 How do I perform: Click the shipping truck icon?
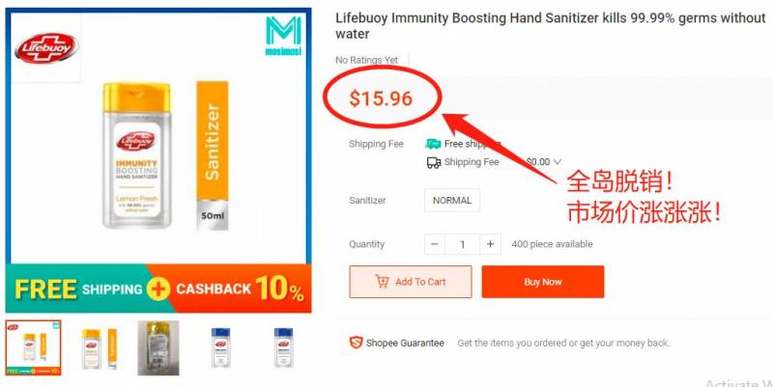point(434,162)
